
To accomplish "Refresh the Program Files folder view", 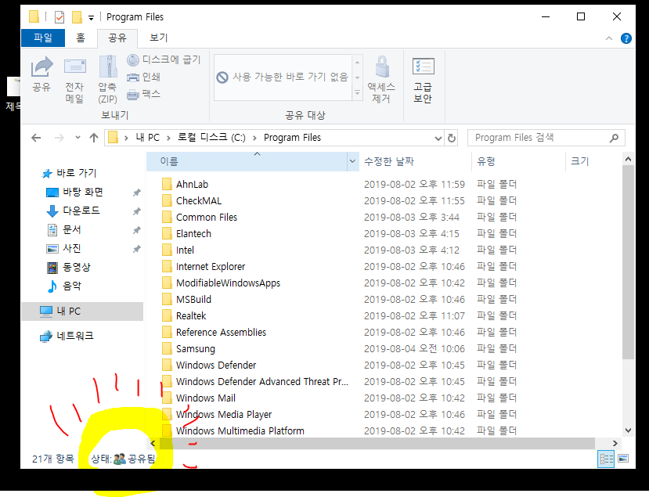I will pyautogui.click(x=452, y=138).
